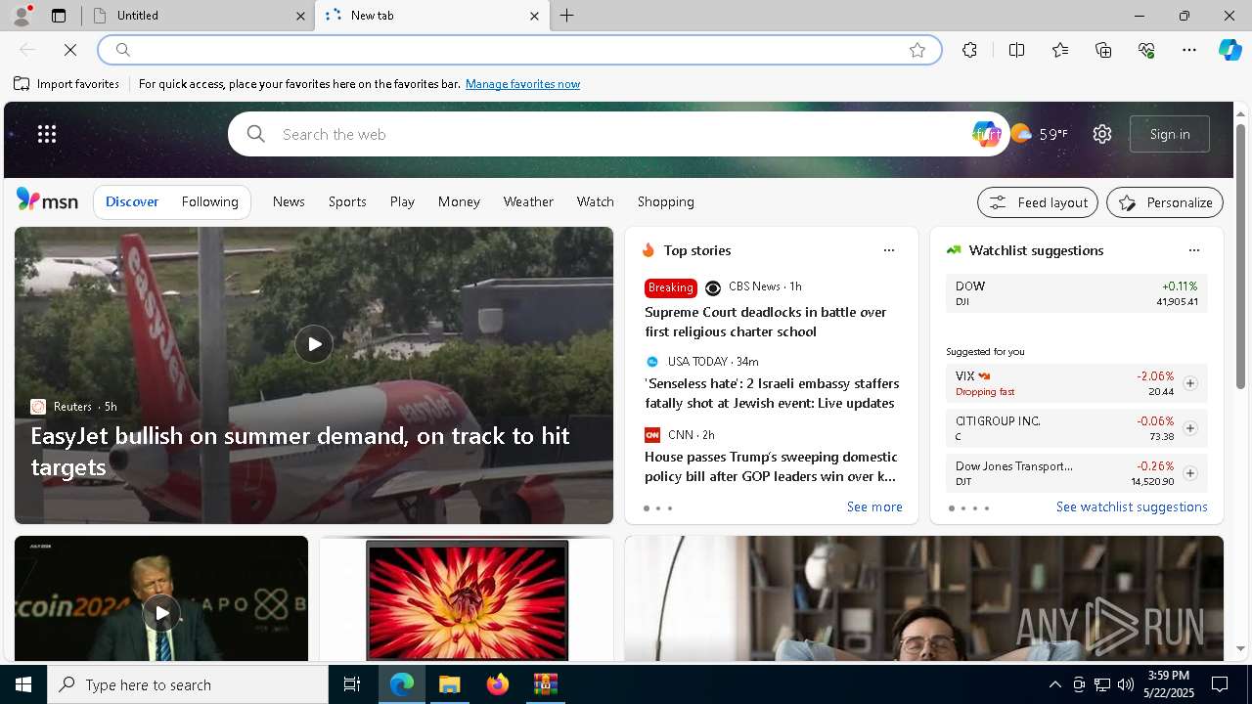Close the New tab tab
Screen dimensions: 1252x704
tap(534, 16)
